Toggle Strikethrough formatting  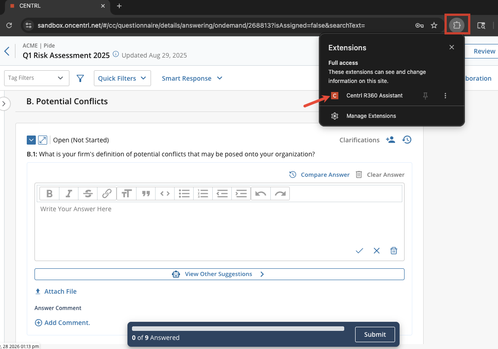tap(88, 194)
